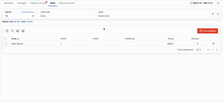Click the gray status dot for március

tap(198, 44)
